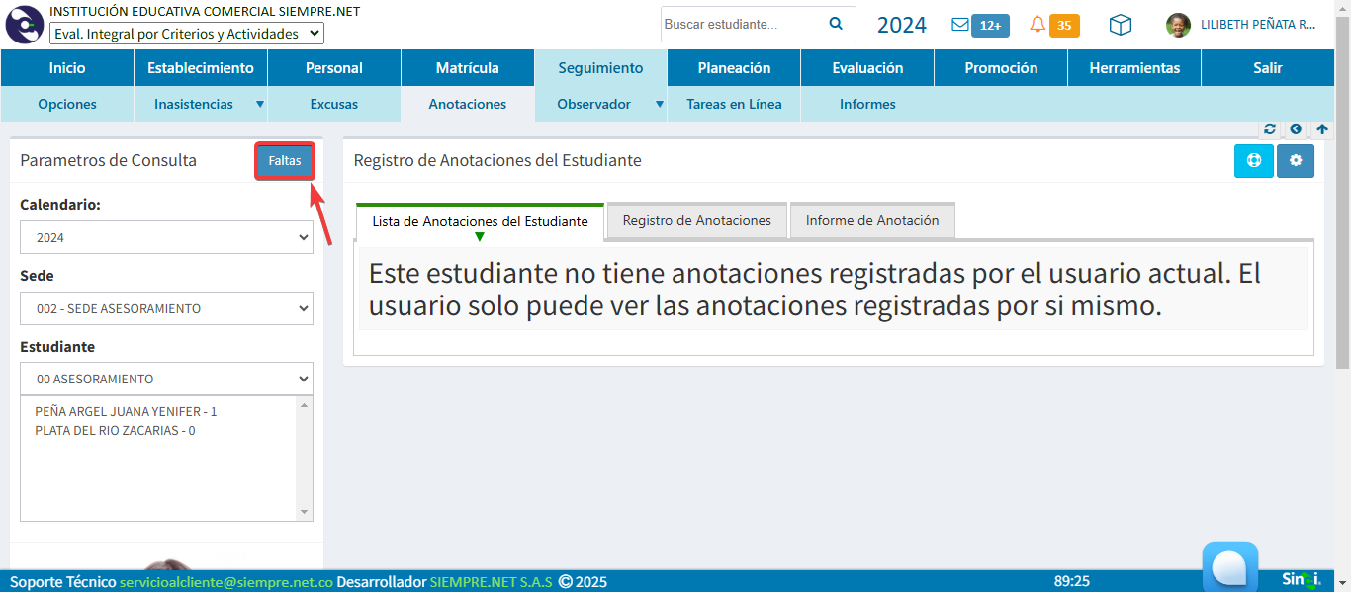
Task: Click the Salir menu item
Action: pyautogui.click(x=1268, y=68)
